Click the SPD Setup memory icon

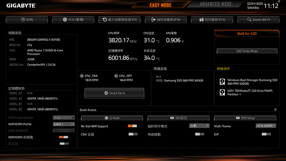click(238, 118)
